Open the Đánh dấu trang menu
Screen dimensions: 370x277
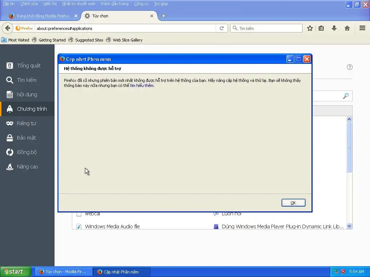[115, 4]
